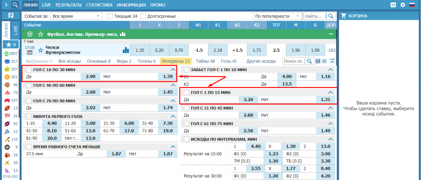Open the search magnifier in top bar
Screen dimensions: 421x180
pos(15,5)
